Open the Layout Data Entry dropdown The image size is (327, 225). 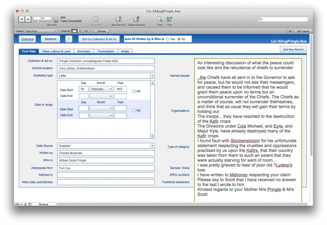point(41,31)
